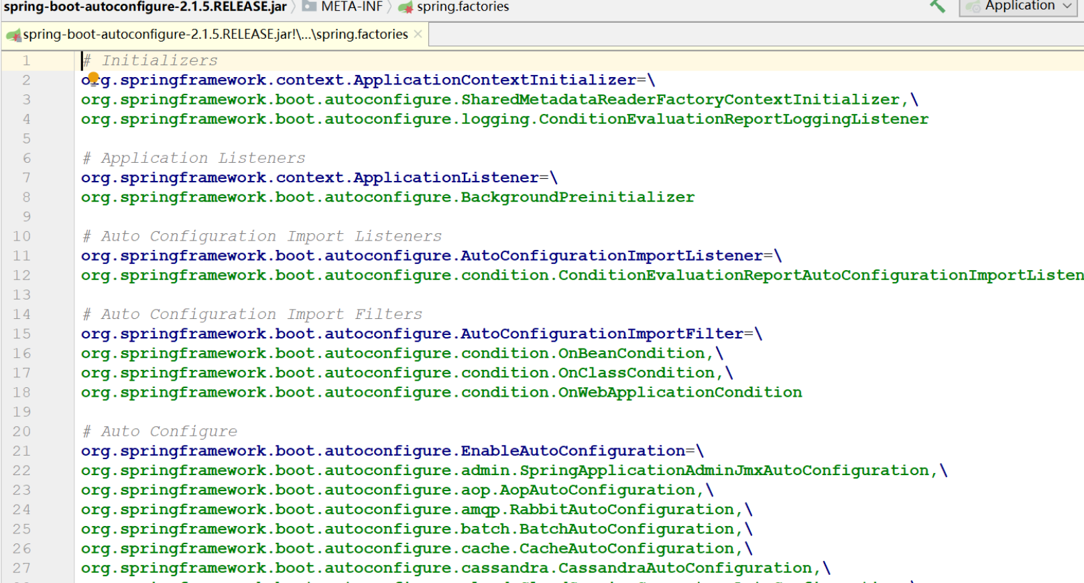Click the SharedMetadataReaderFactoryContextInitializer line
The width and height of the screenshot is (1084, 583).
coord(499,99)
